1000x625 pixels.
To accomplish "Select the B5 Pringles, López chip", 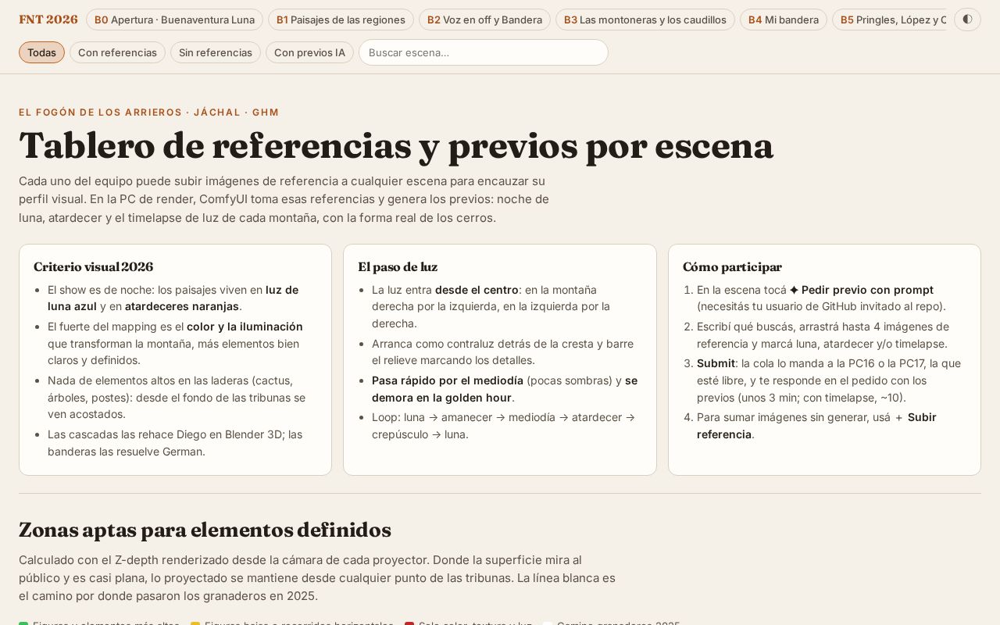I will [889, 20].
